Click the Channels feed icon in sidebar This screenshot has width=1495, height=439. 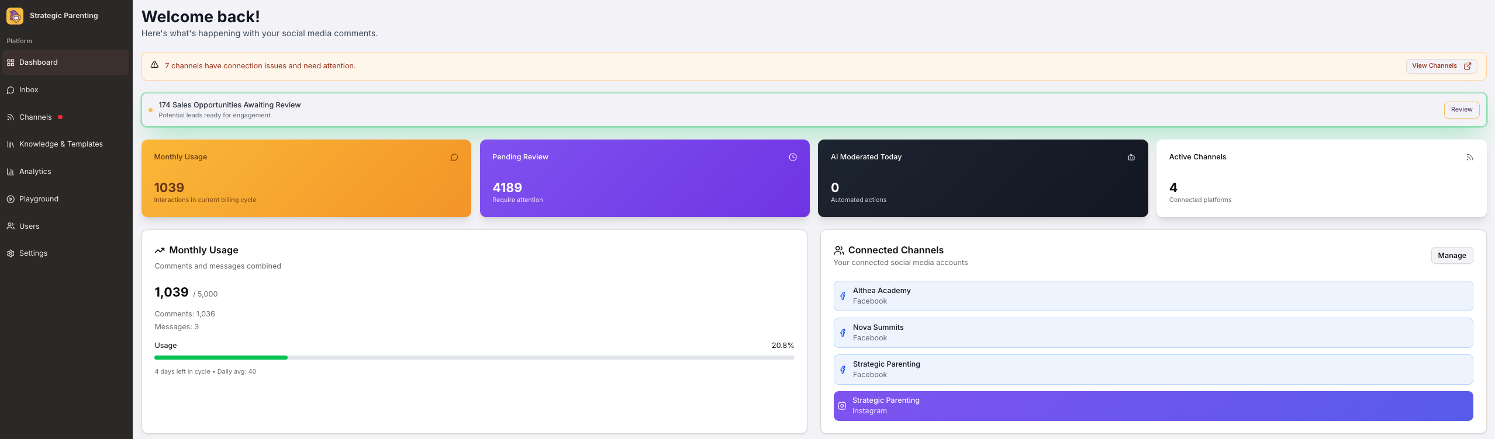tap(11, 117)
